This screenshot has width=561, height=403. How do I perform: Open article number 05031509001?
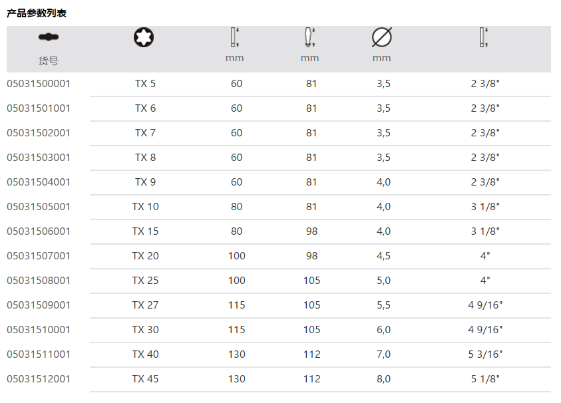tap(39, 305)
